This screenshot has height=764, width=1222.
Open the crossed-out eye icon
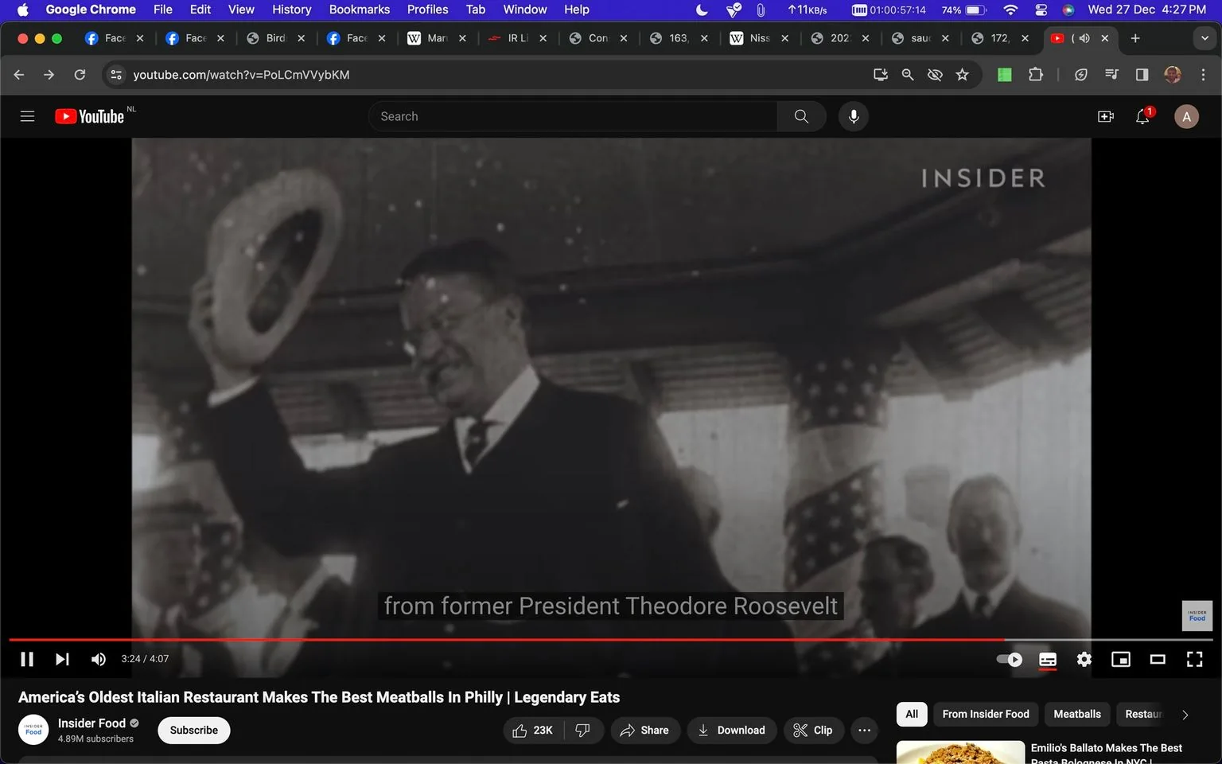coord(935,75)
